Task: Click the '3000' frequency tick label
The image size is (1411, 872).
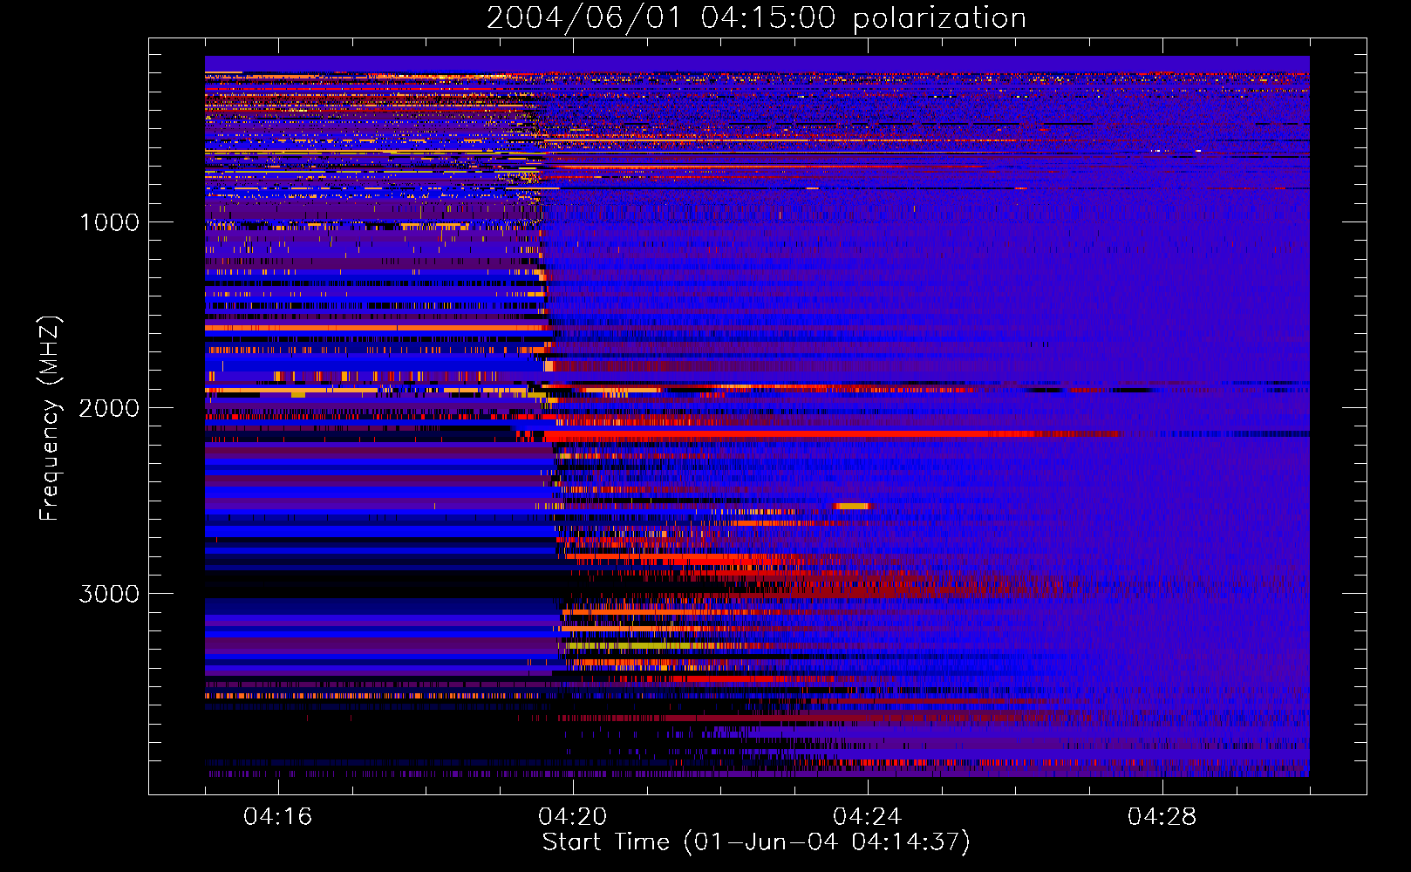Action: 109,594
